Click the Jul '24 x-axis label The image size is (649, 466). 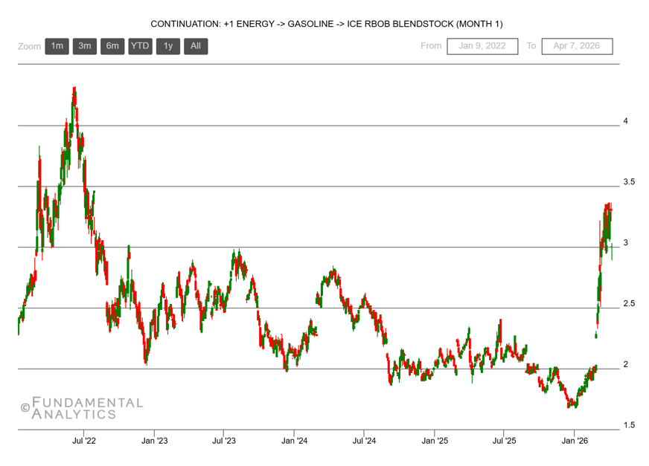[364, 441]
